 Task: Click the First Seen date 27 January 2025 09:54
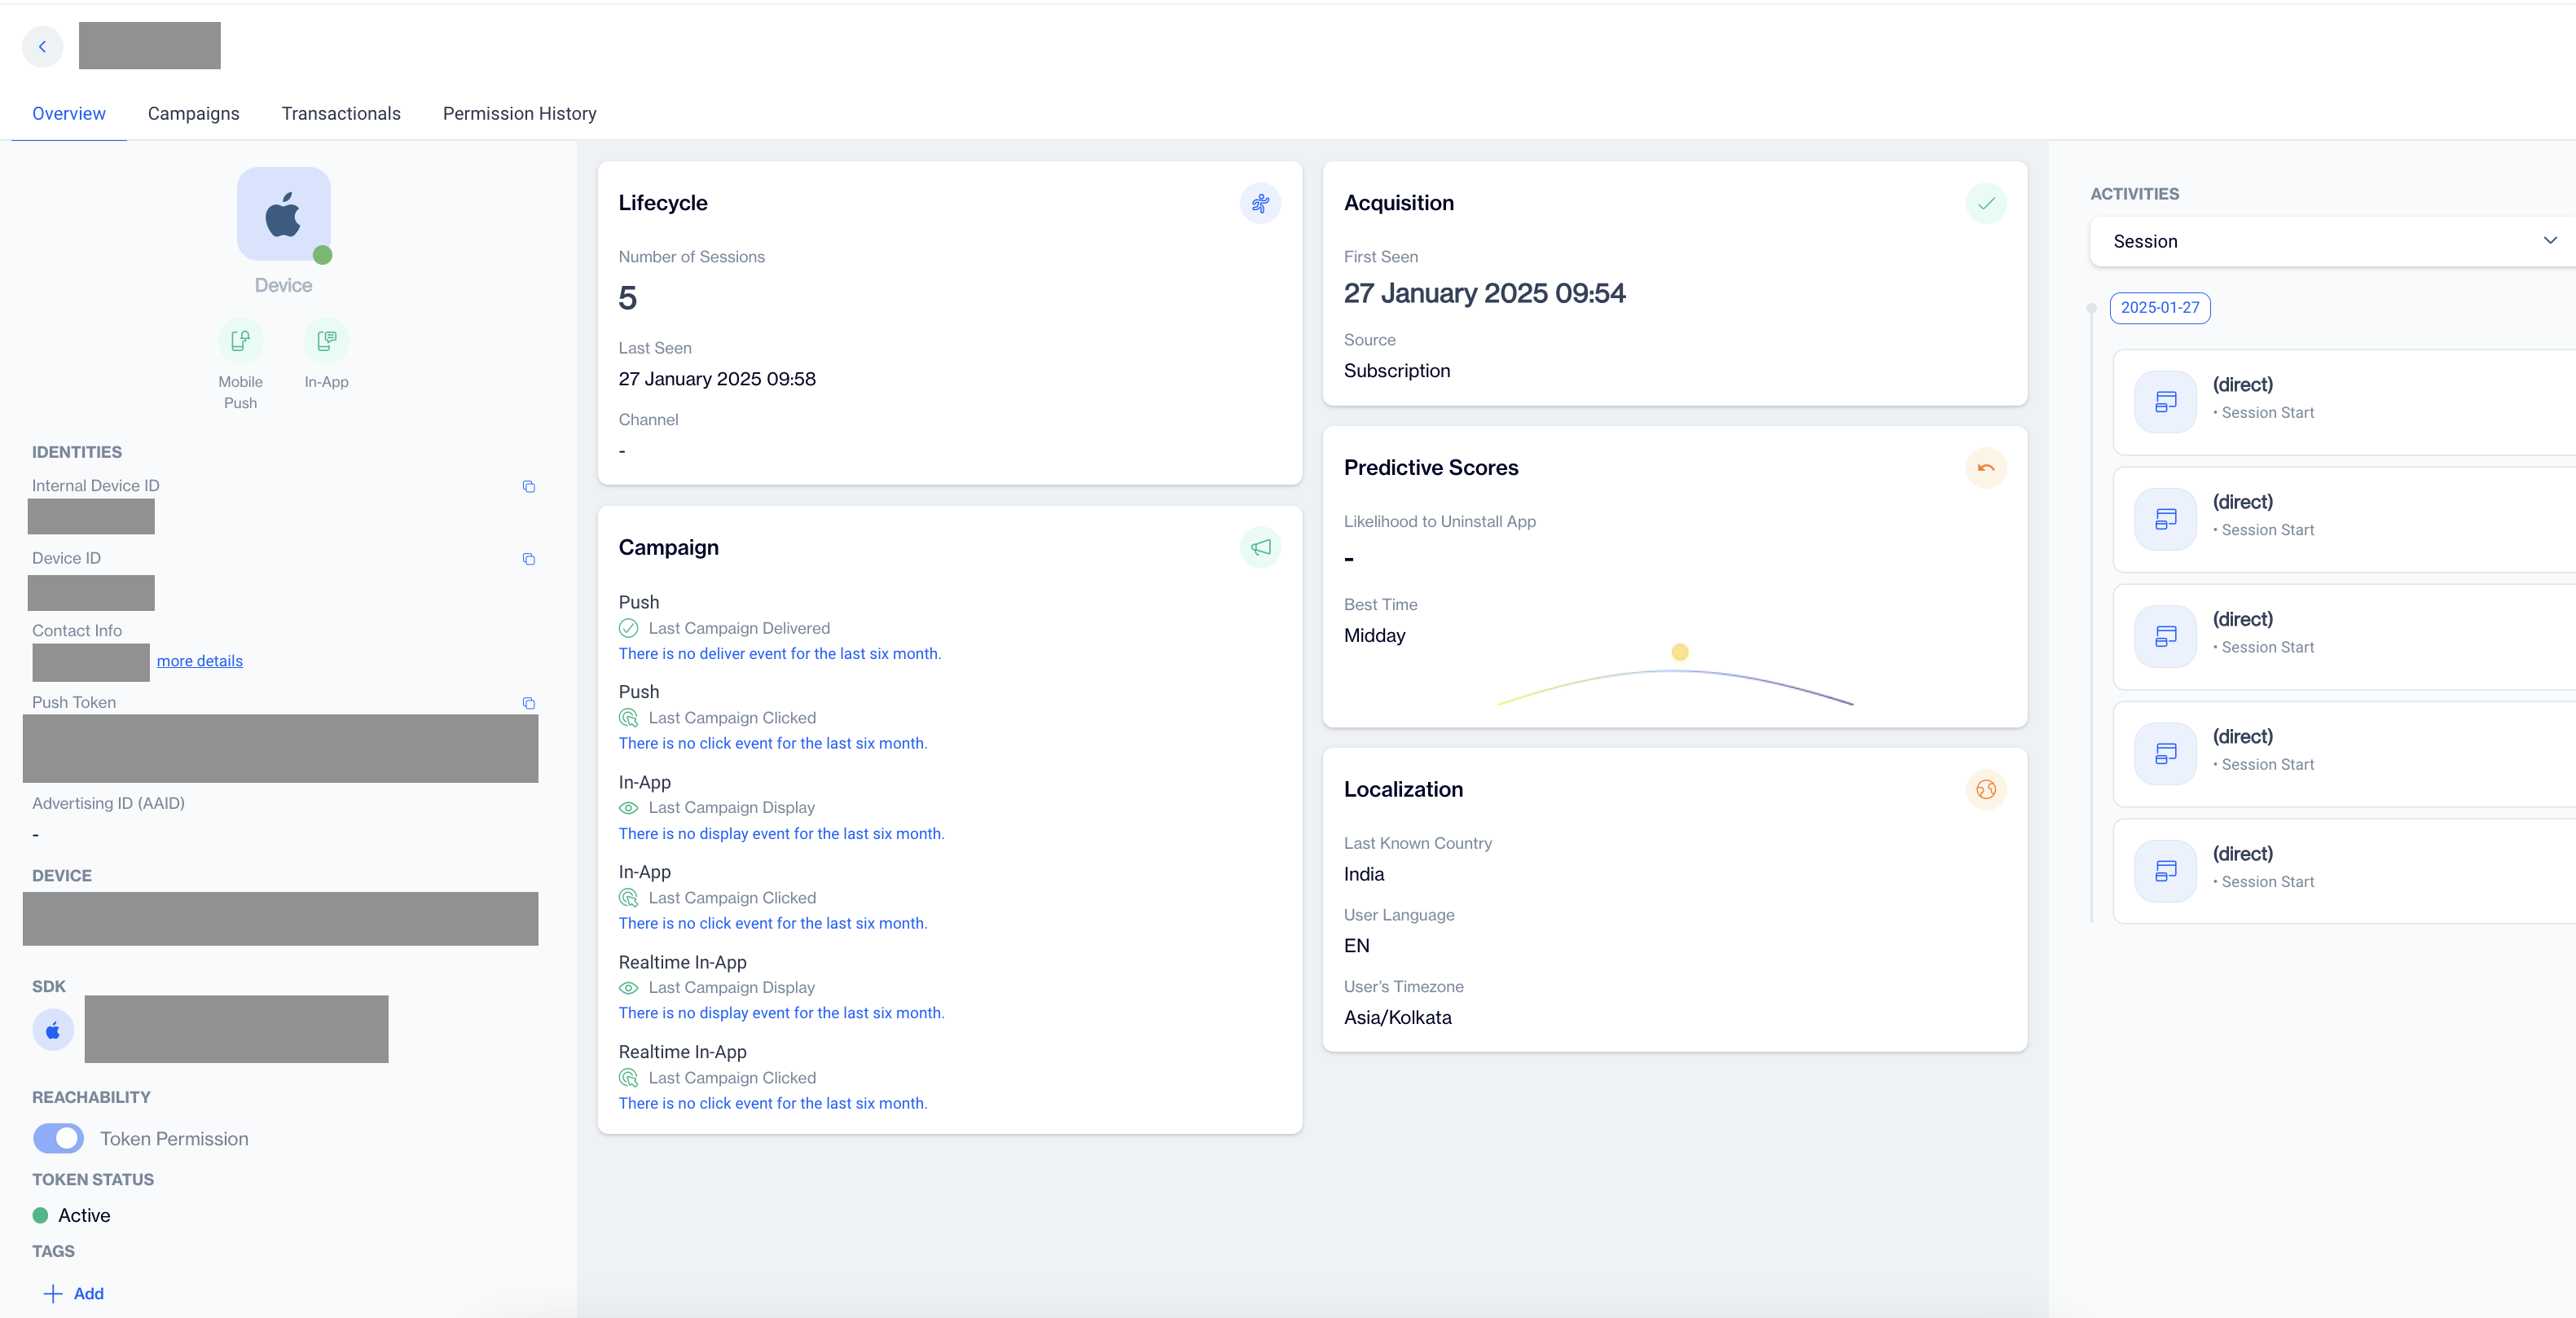coord(1484,293)
